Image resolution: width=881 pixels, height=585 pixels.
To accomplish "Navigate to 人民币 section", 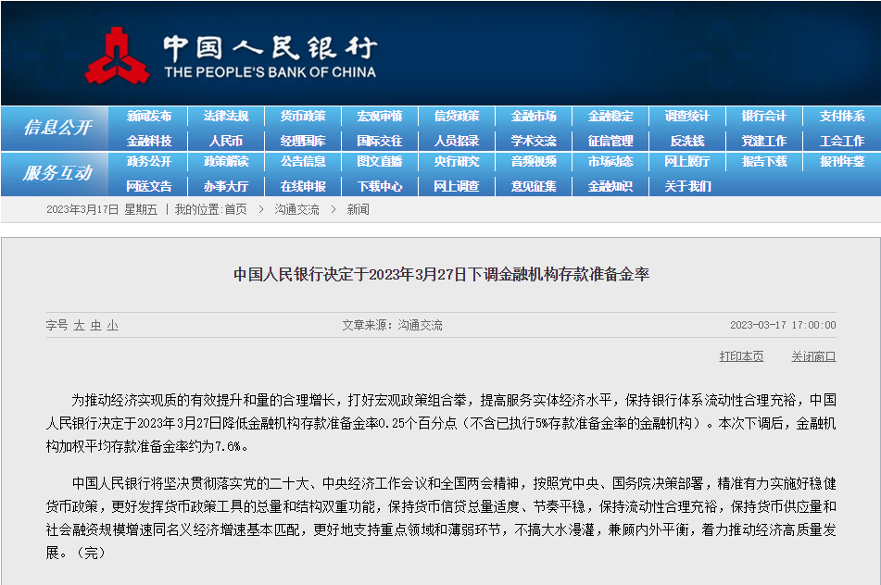I will click(x=226, y=141).
